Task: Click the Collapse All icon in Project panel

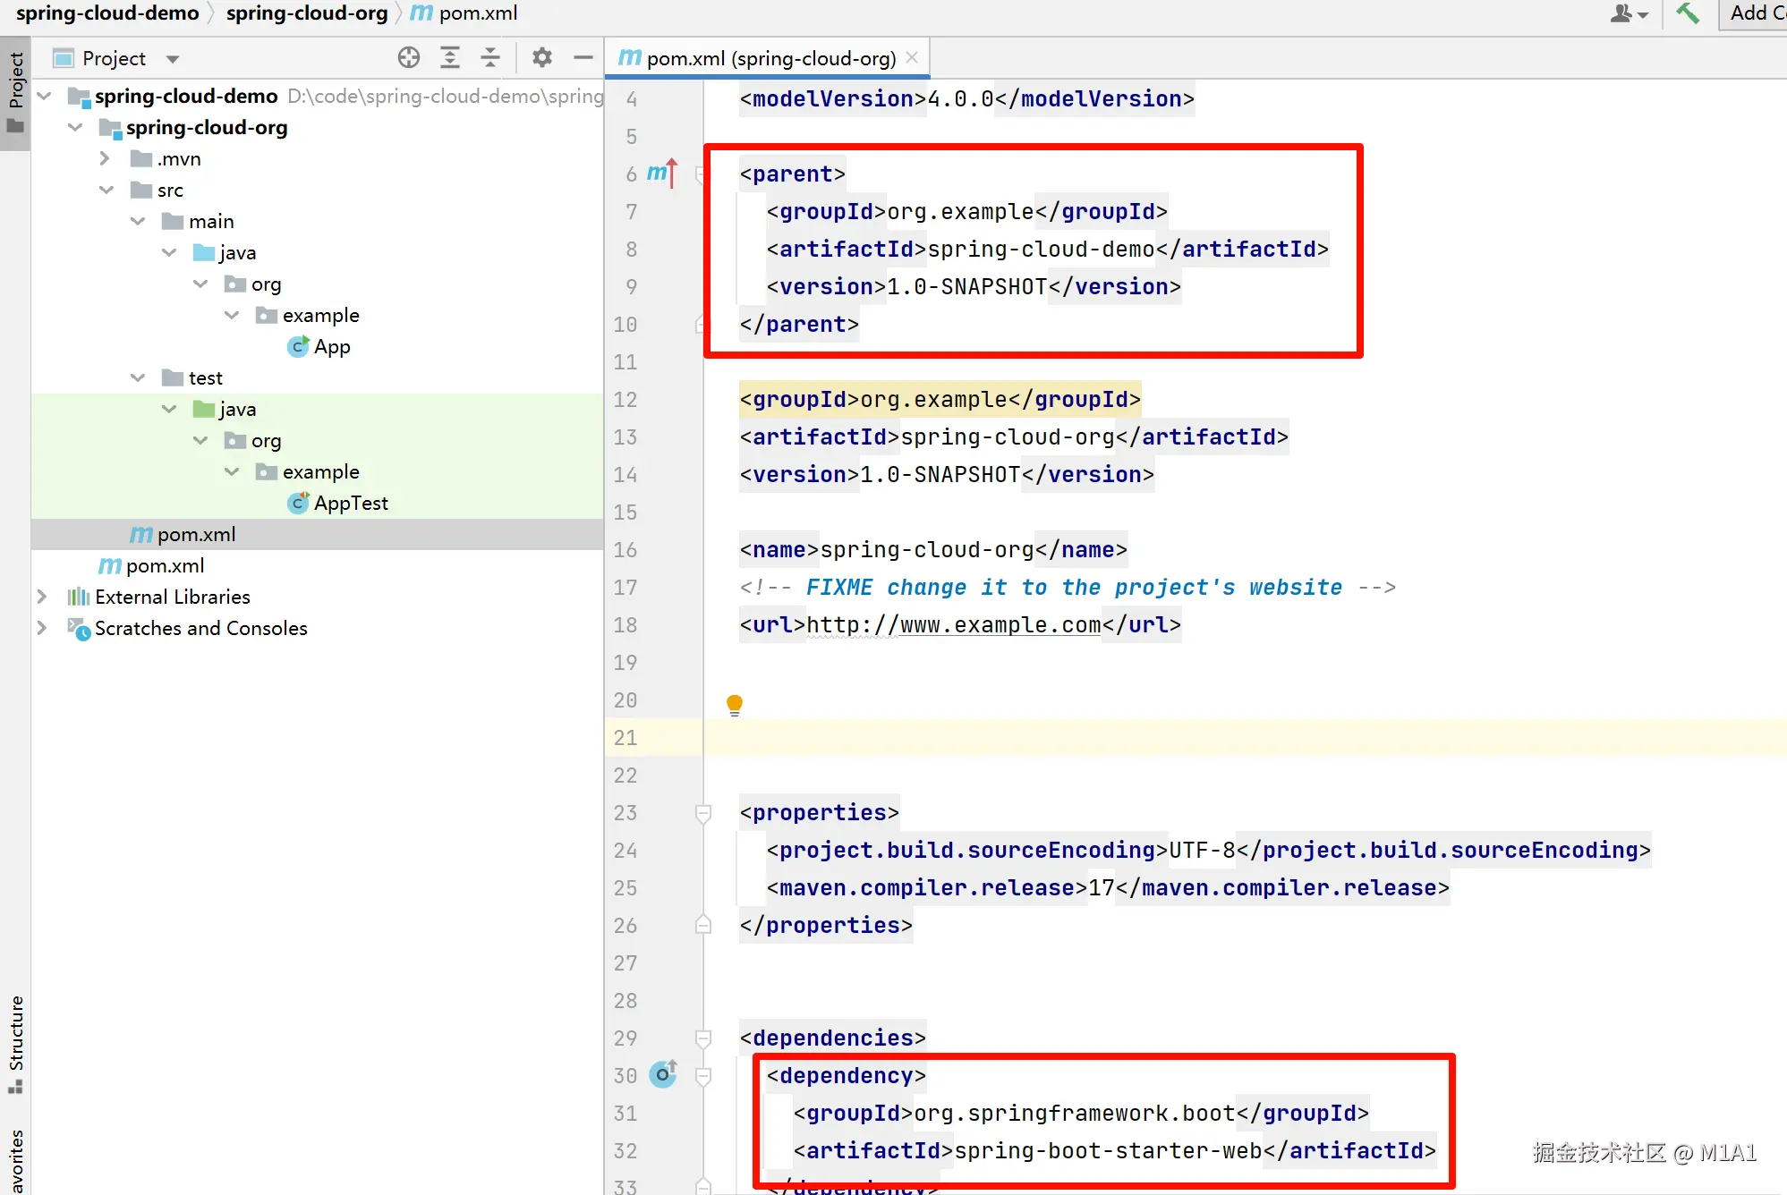Action: coord(490,58)
